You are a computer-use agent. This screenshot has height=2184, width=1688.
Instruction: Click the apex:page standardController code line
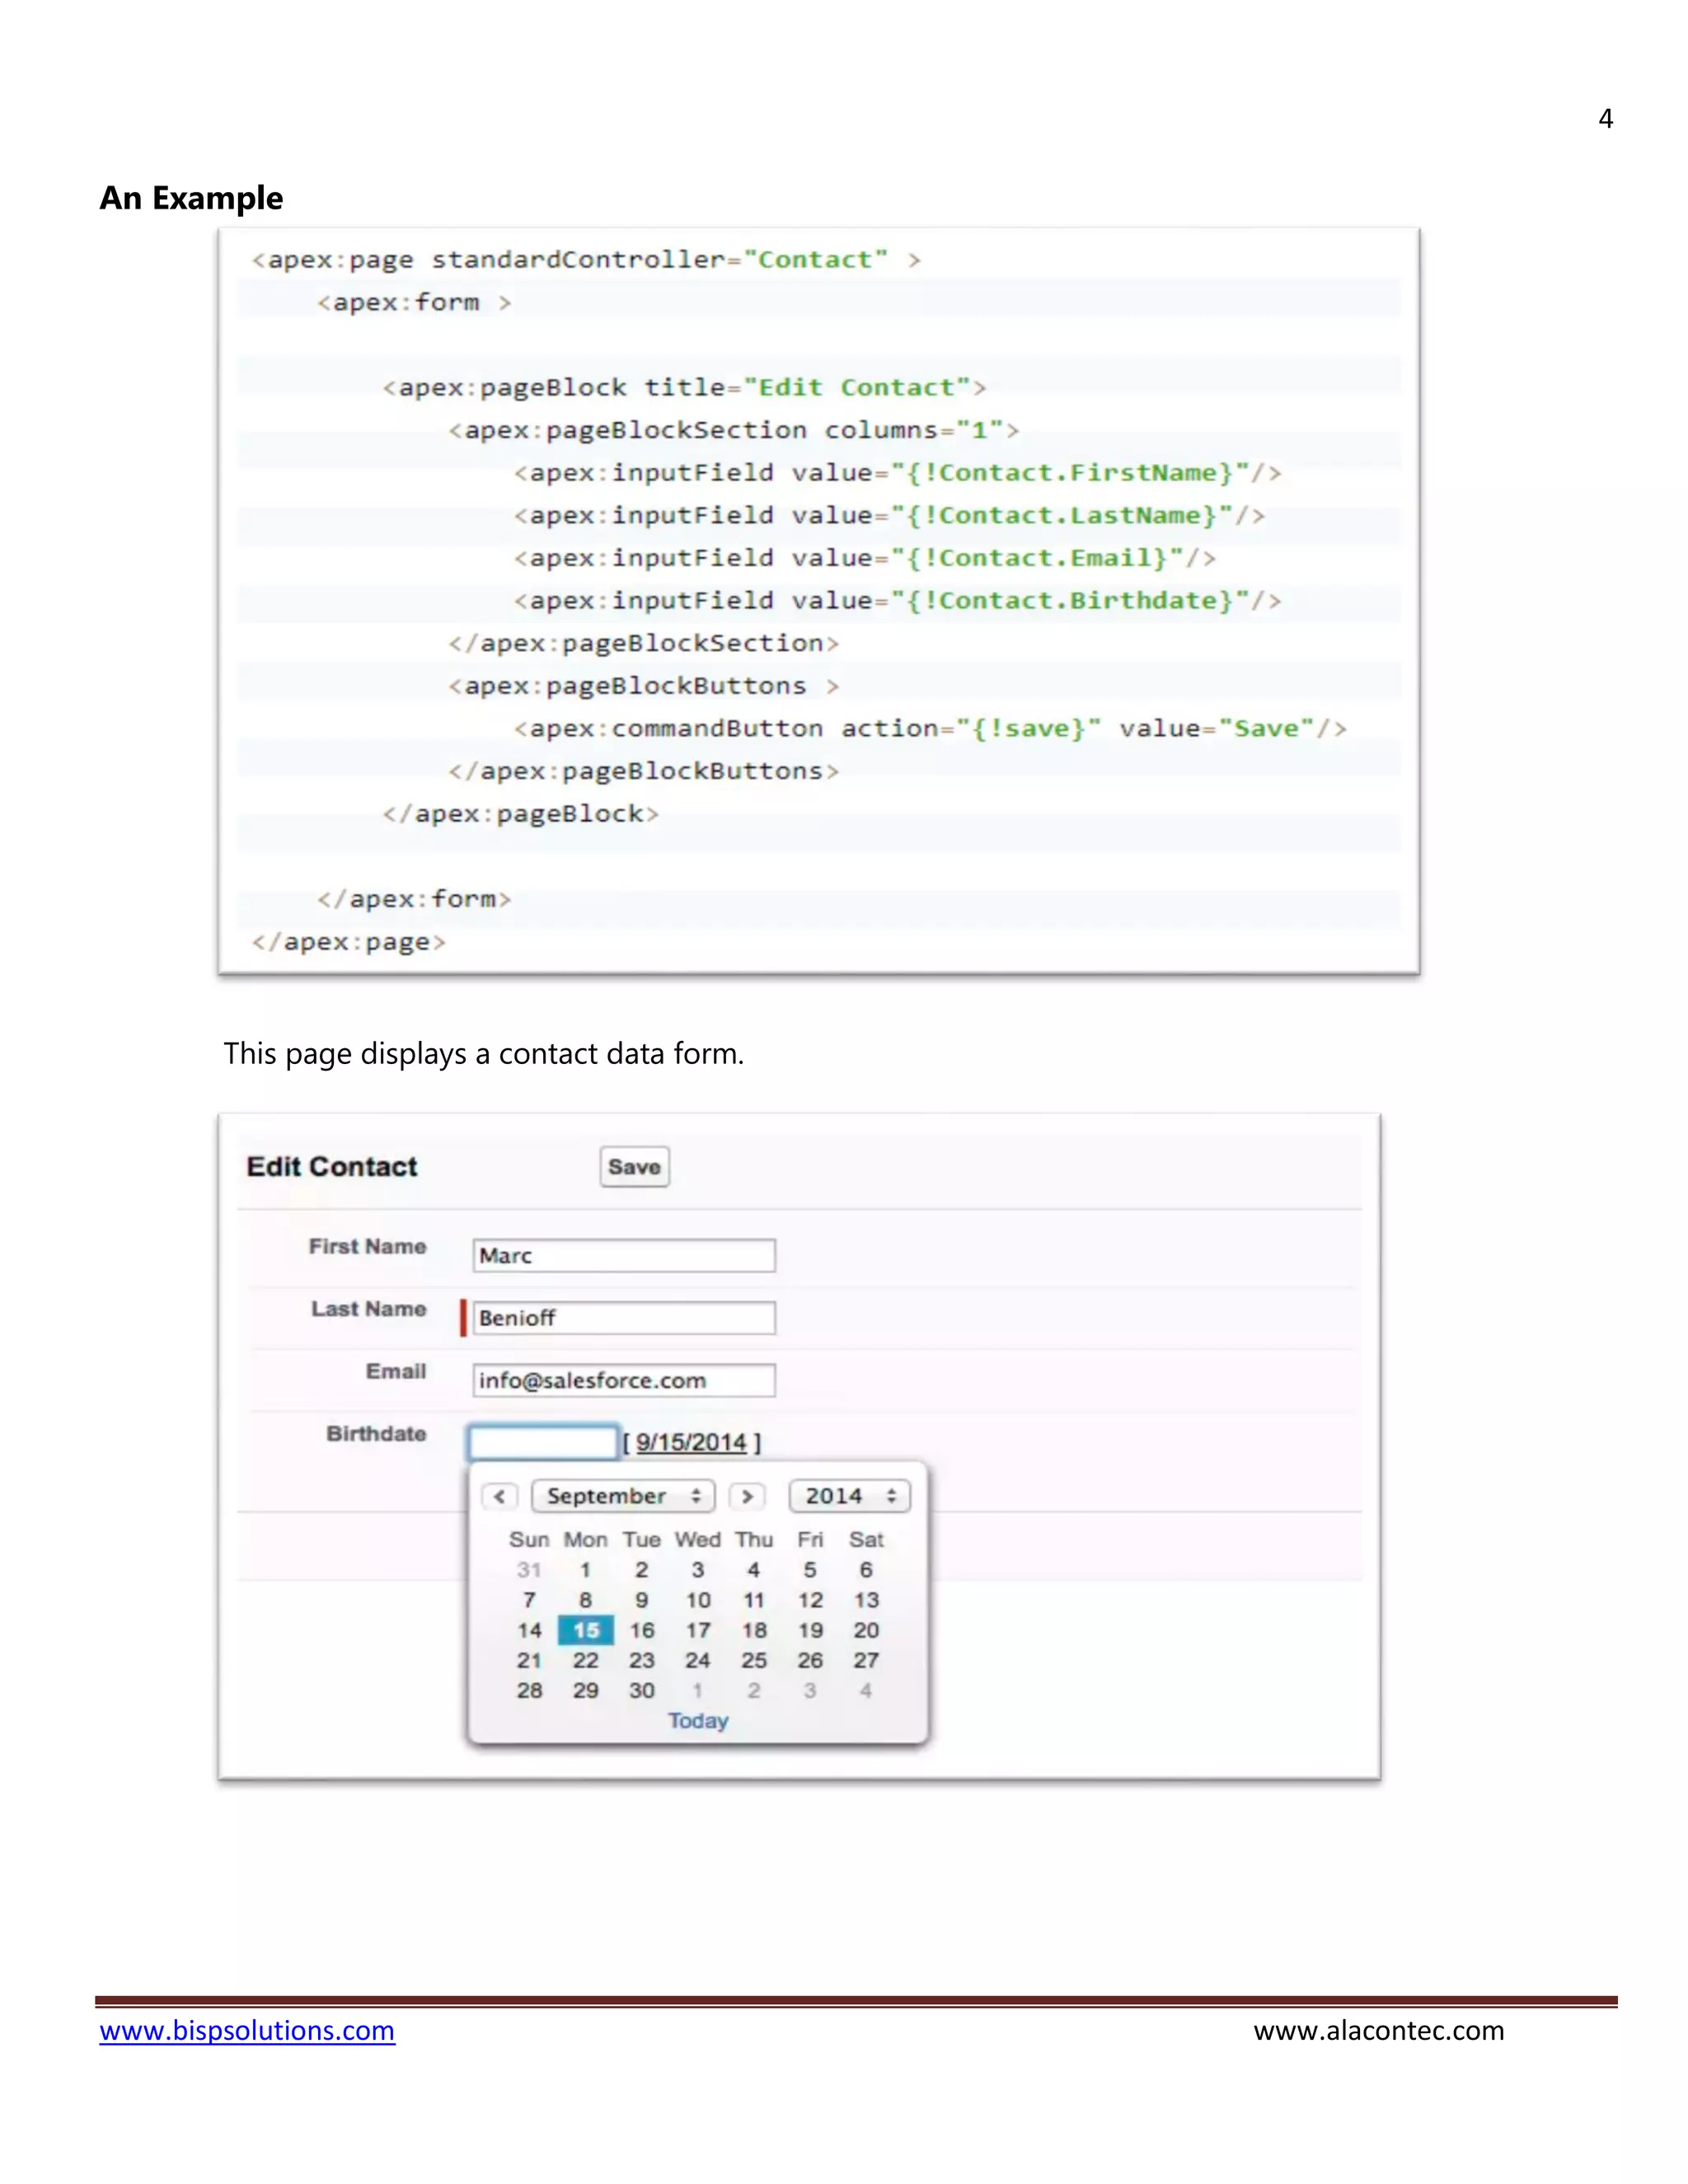[x=586, y=260]
